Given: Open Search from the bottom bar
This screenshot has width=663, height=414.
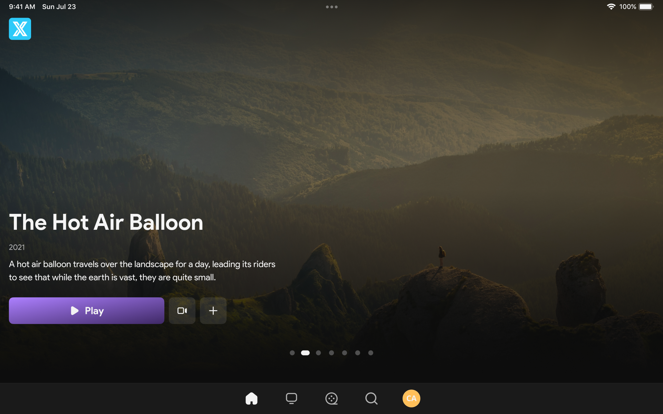Looking at the screenshot, I should click(371, 398).
